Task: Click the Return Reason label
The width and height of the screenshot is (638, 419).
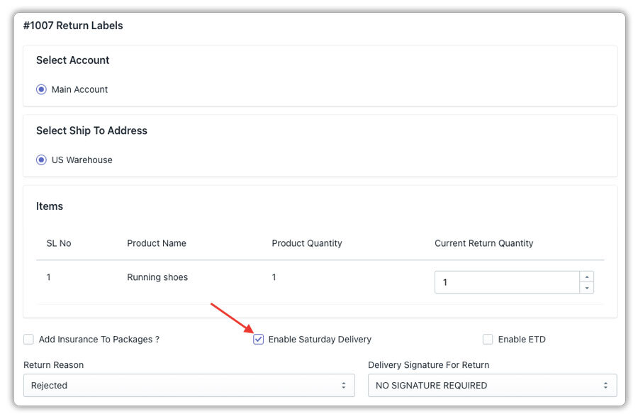Action: click(x=54, y=365)
